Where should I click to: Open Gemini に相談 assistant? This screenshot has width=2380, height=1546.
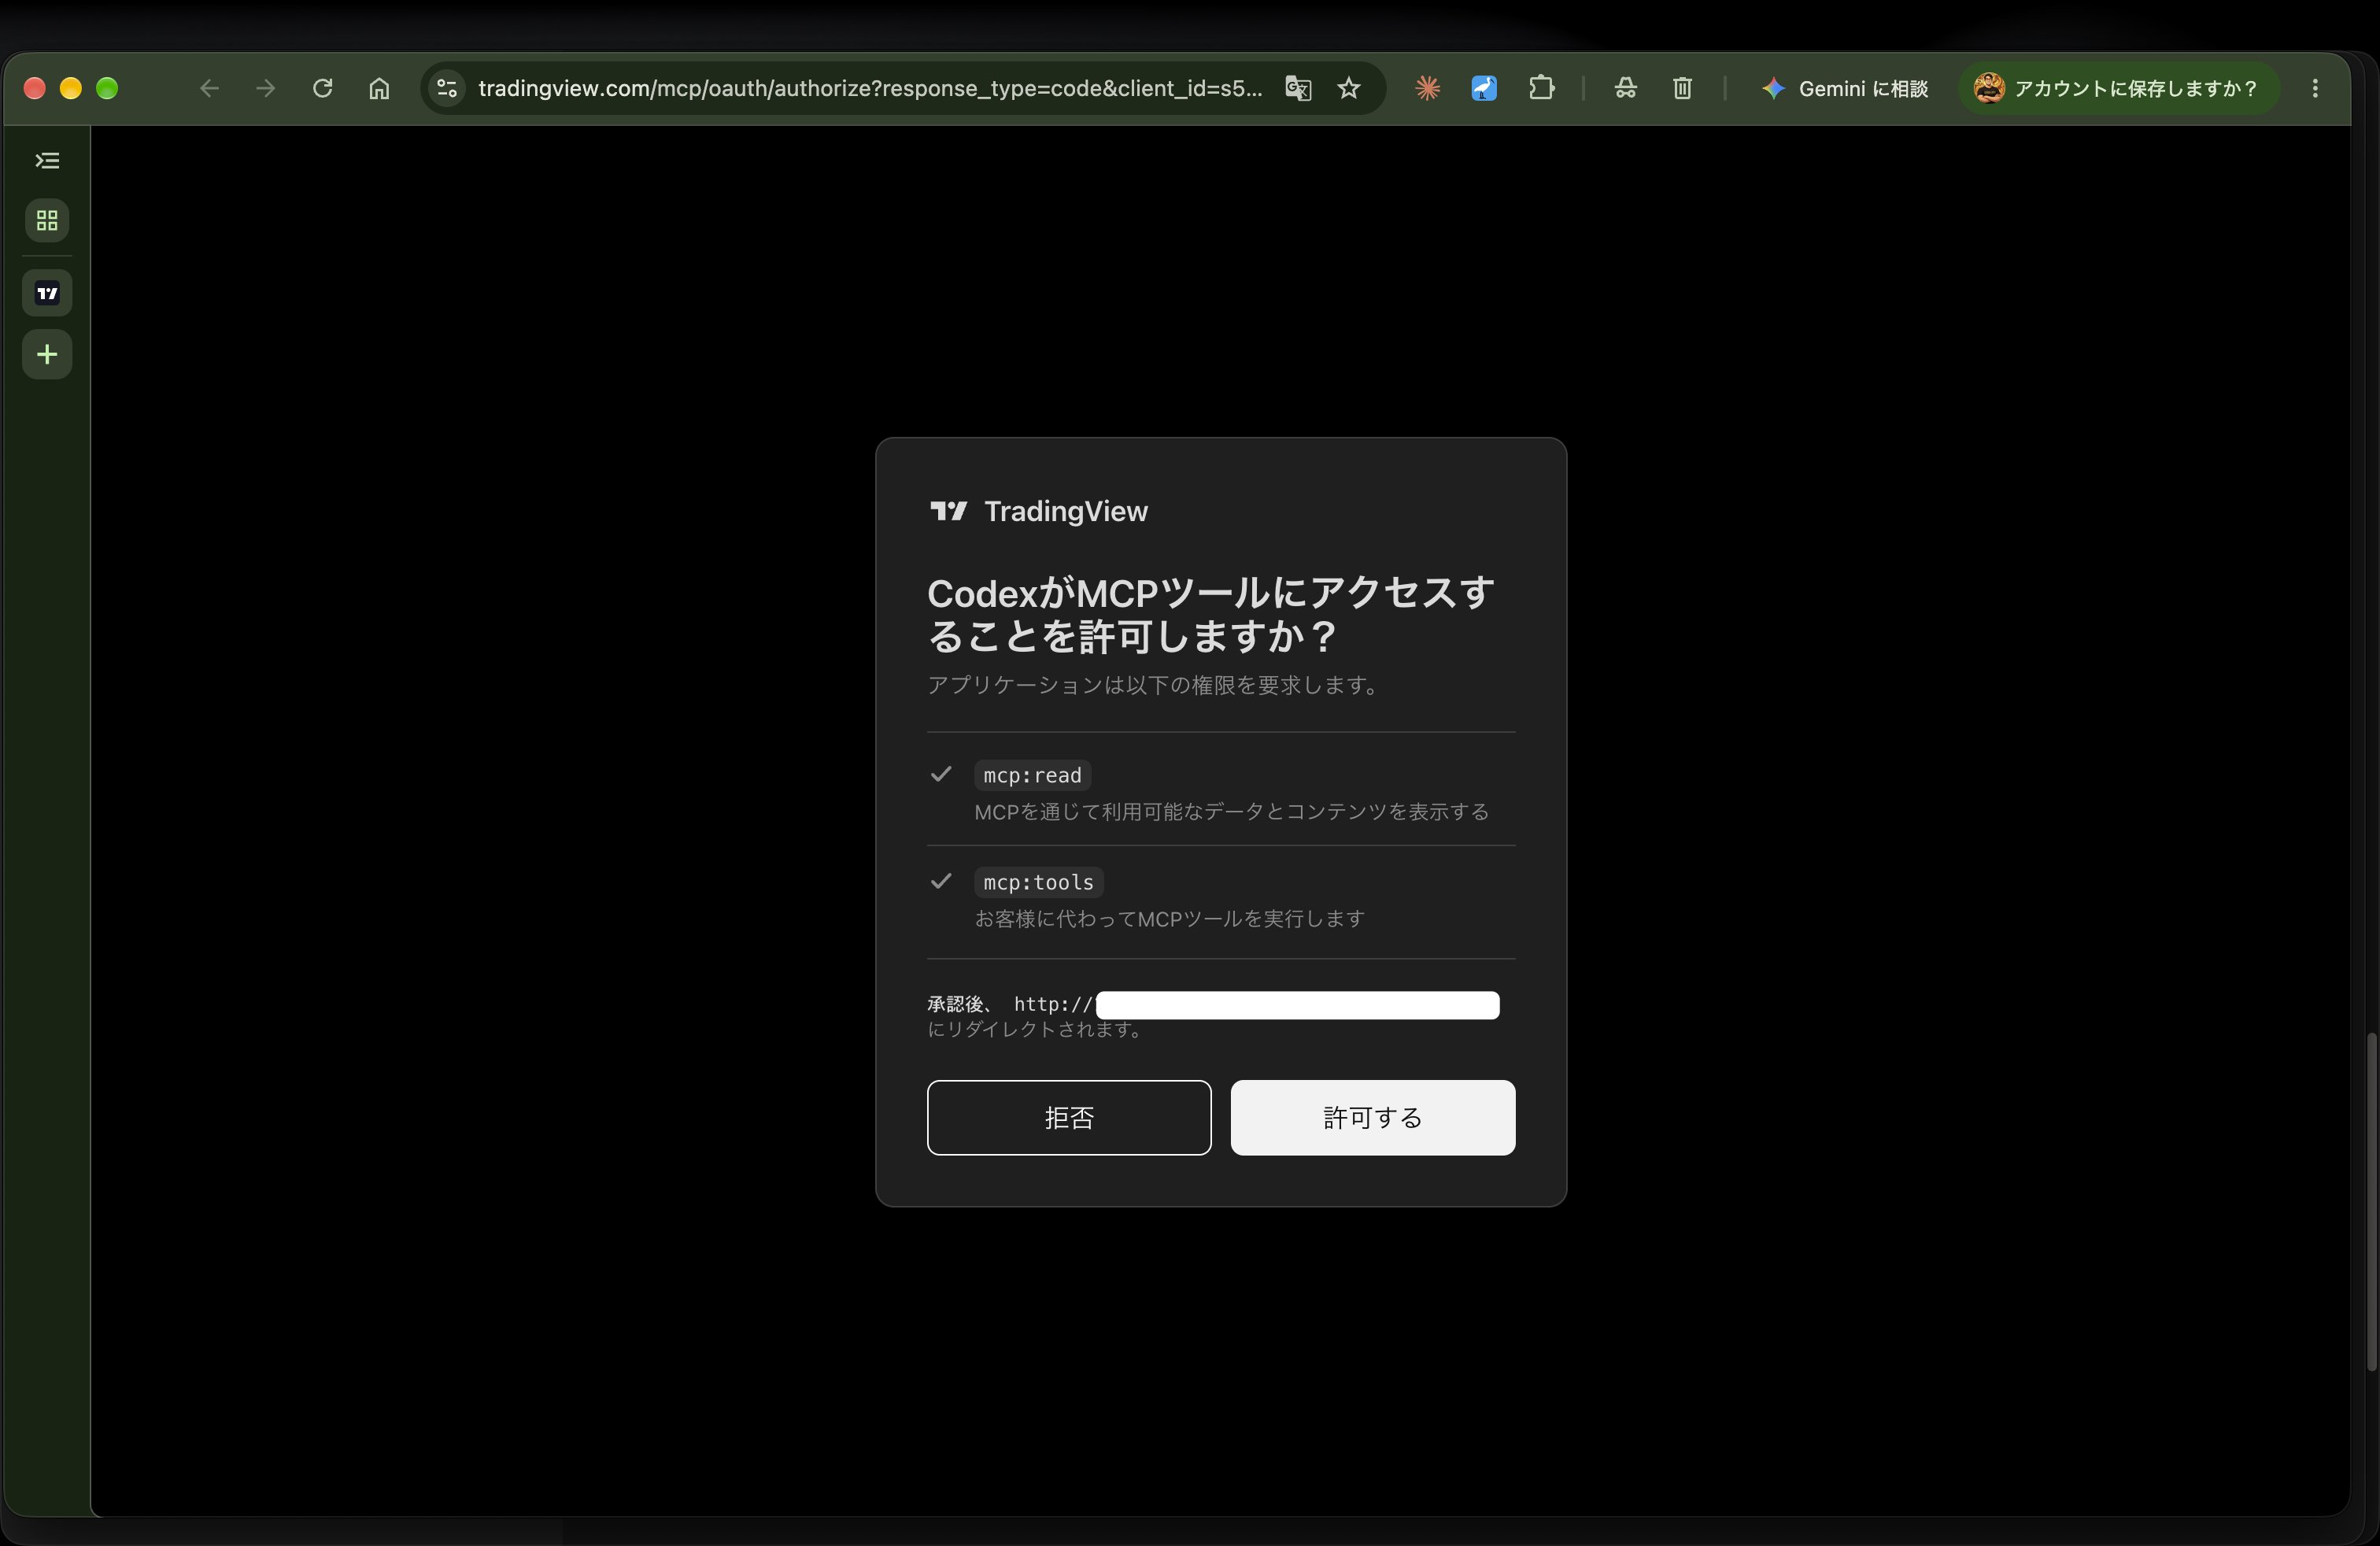1845,88
